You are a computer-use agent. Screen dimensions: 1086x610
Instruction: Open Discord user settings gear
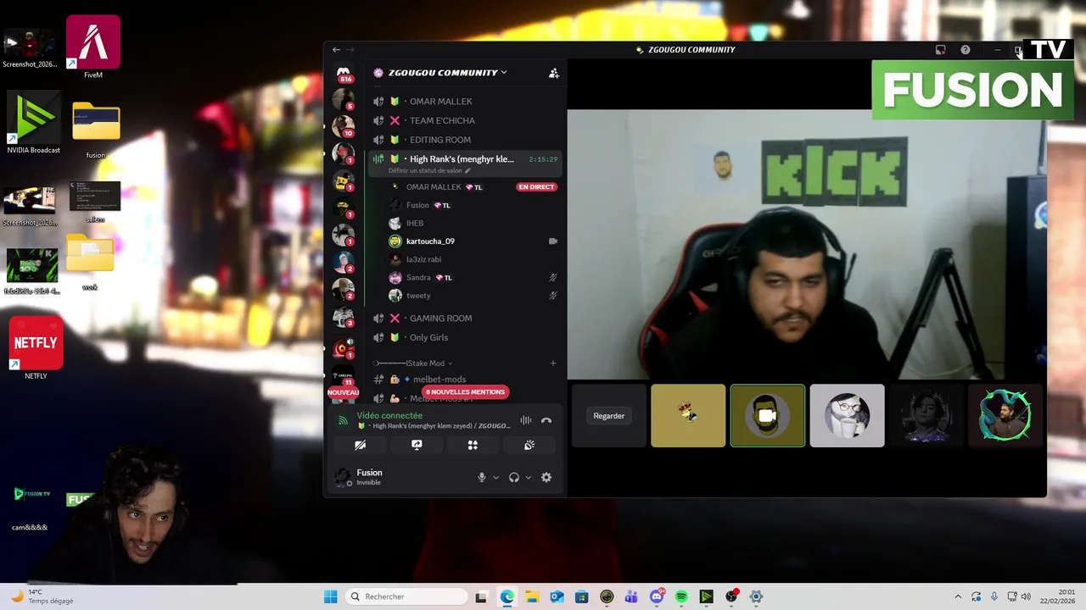pos(546,477)
